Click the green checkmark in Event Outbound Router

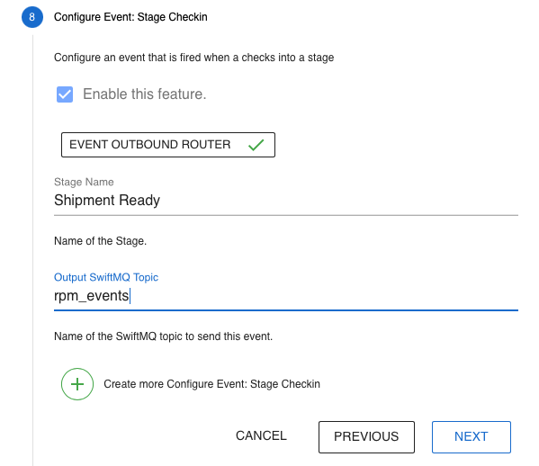tap(256, 145)
